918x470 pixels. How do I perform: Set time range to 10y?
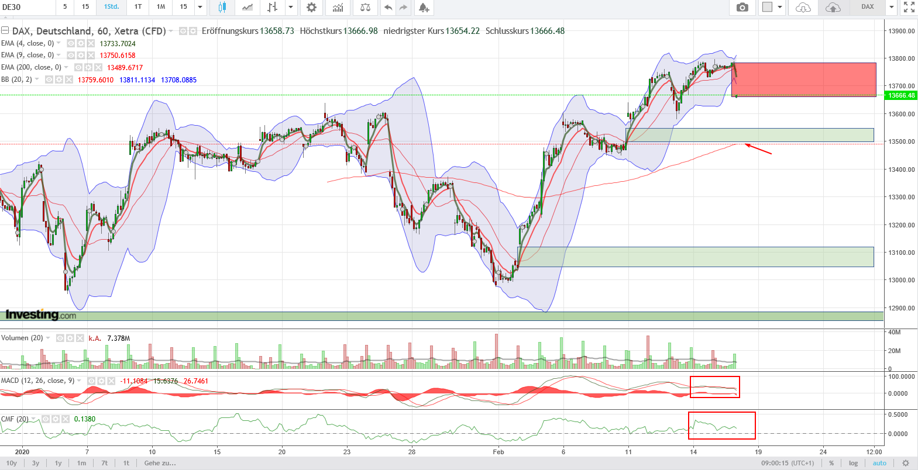click(12, 463)
